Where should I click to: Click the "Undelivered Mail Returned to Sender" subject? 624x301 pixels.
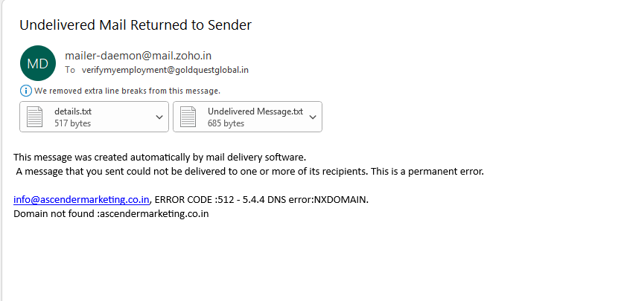tap(136, 25)
